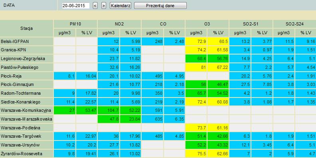Click the Żyrardów-Roosevelta station name
This screenshot has height=158, width=316.
pyautogui.click(x=22, y=154)
